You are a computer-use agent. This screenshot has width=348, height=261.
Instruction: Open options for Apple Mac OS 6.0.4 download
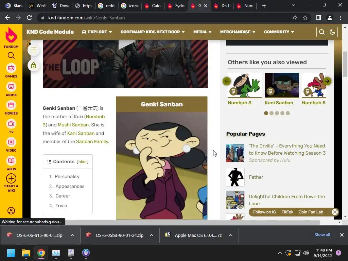231,235
